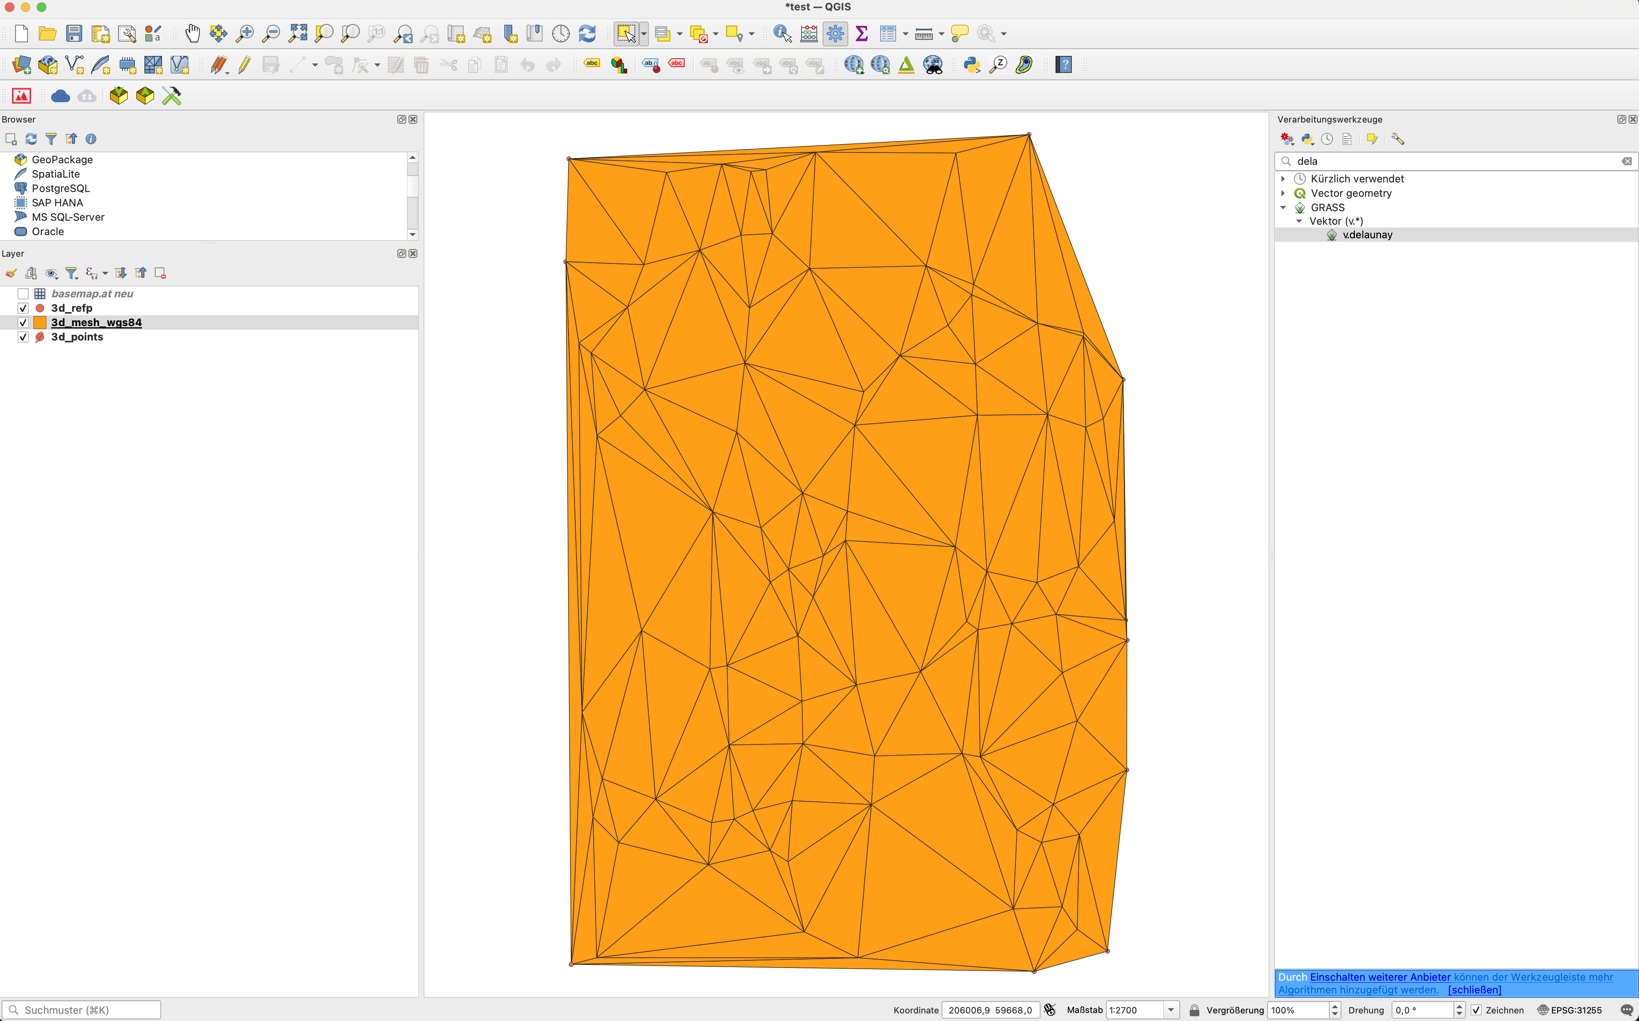The width and height of the screenshot is (1639, 1021).
Task: Toggle the Processing Toolbox gear icon
Action: coord(835,33)
